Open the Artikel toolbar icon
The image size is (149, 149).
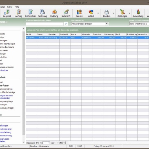[91, 13]
